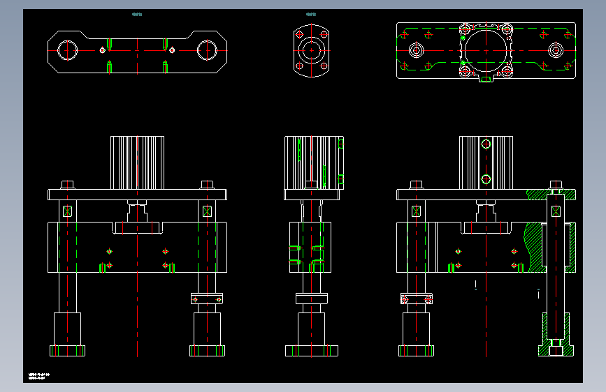Click the teal label above the oval flange view
The width and height of the screenshot is (606, 392).
(x=311, y=14)
